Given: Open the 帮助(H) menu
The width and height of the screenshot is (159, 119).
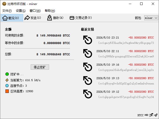Looking at the screenshot, I should 50,11.
